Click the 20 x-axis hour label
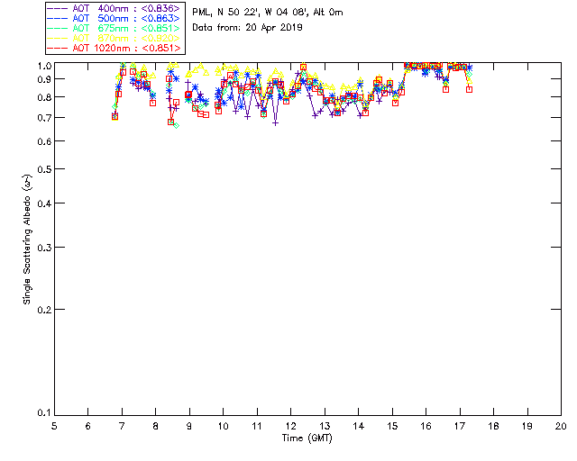 point(561,426)
